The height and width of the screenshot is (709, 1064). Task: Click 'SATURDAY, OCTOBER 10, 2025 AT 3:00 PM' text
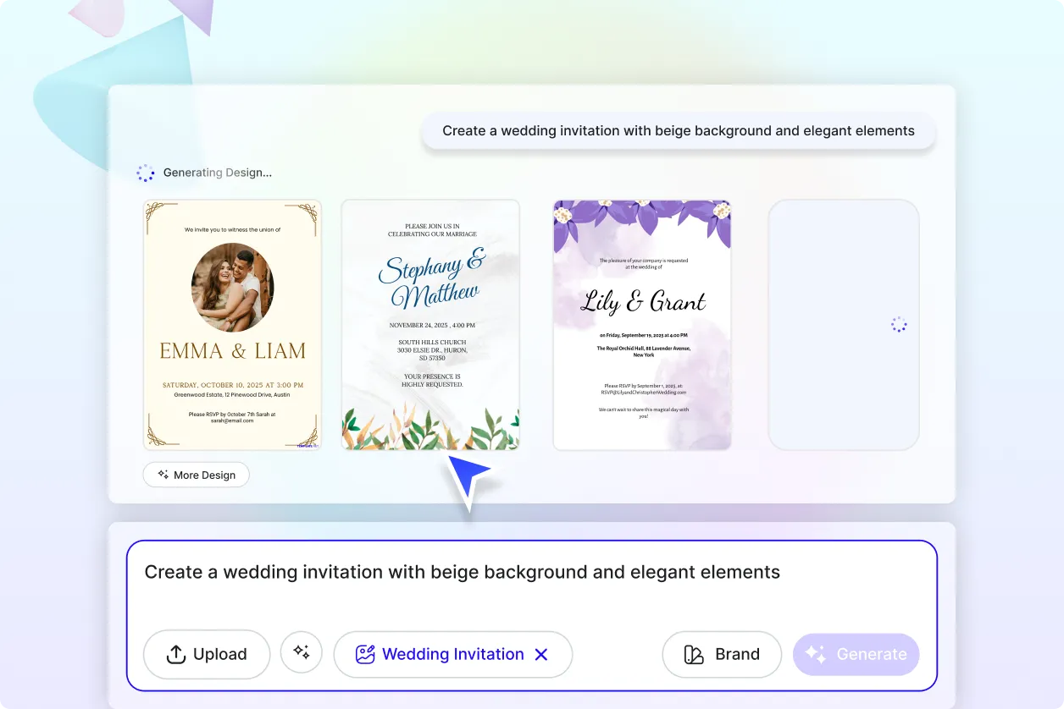pyautogui.click(x=232, y=385)
